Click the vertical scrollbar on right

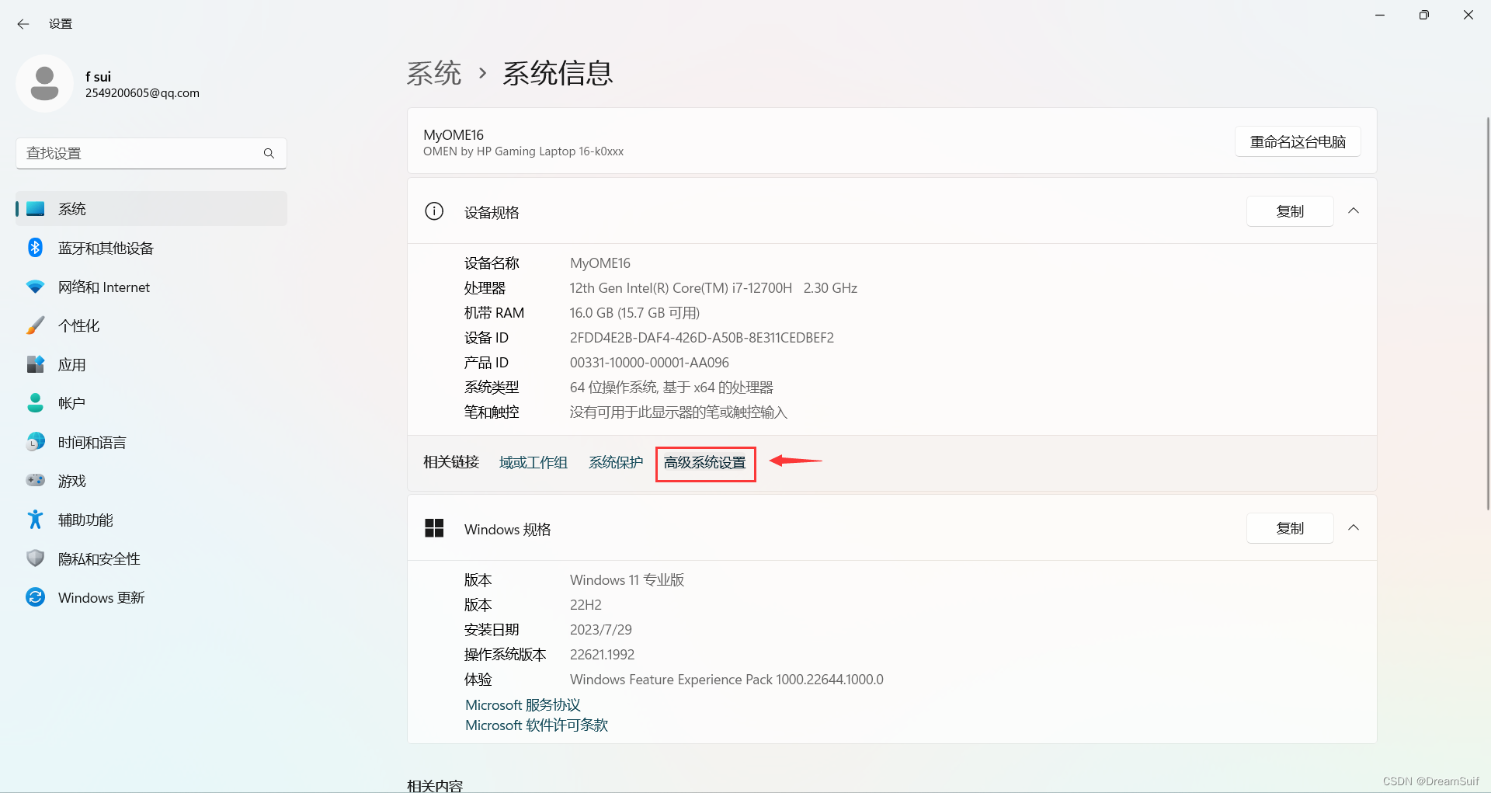[x=1487, y=313]
